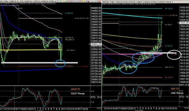Select the circle drawing tool
Image resolution: width=189 pixels, height=111 pixels.
click(71, 1)
